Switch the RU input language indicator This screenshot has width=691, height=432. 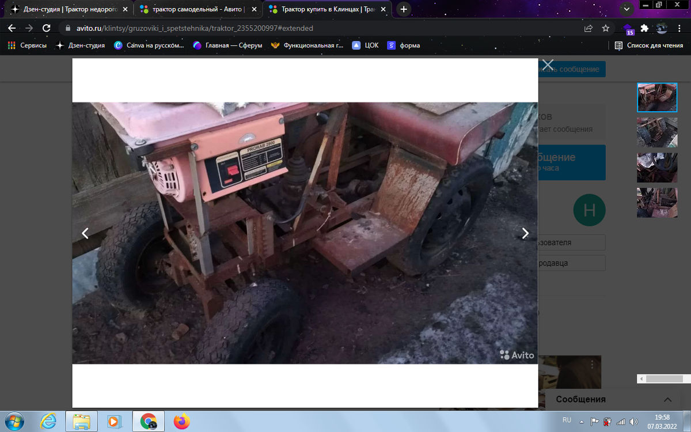[567, 421]
